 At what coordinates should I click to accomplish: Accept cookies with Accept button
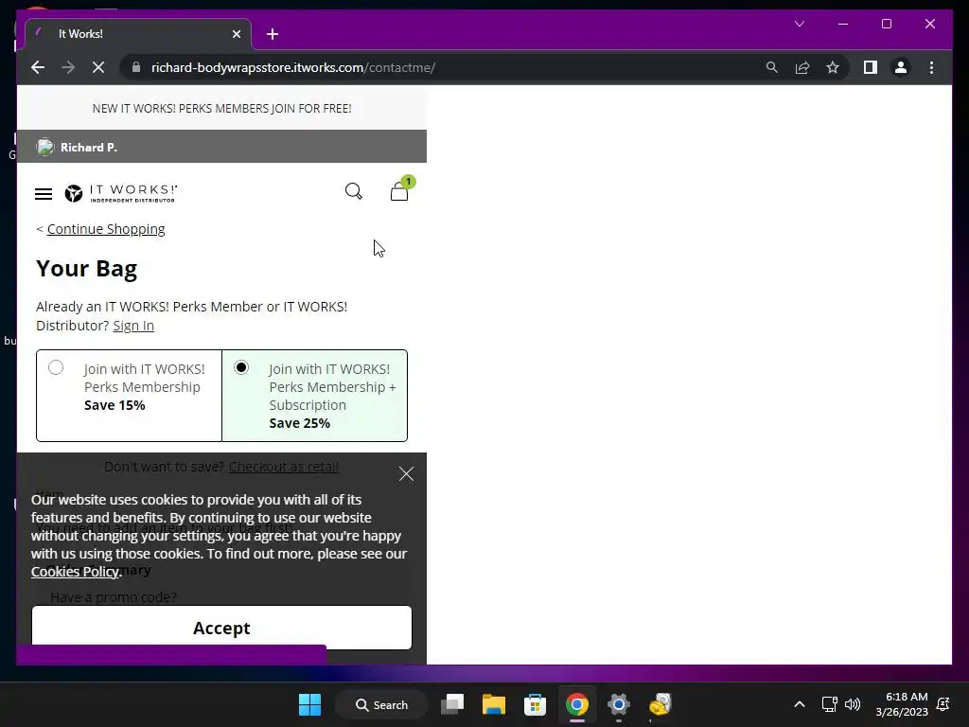(x=221, y=628)
